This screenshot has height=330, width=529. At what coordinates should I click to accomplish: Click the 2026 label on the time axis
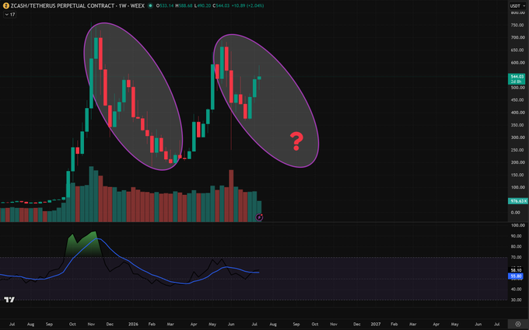[133, 325]
